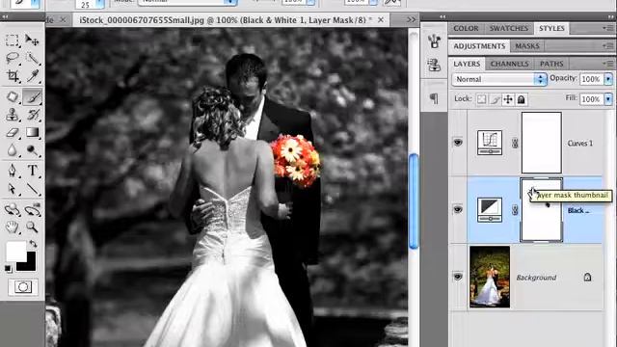Select the Eyedropper tool
Screen dimensions: 617x347
[32, 76]
